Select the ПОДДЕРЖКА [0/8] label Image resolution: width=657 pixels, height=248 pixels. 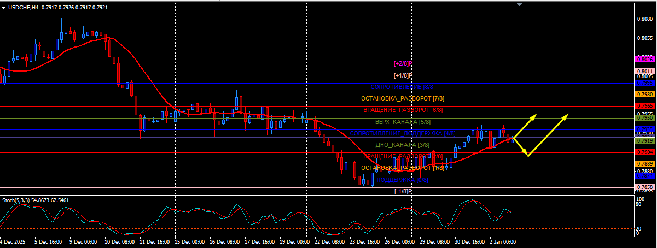pos(403,180)
